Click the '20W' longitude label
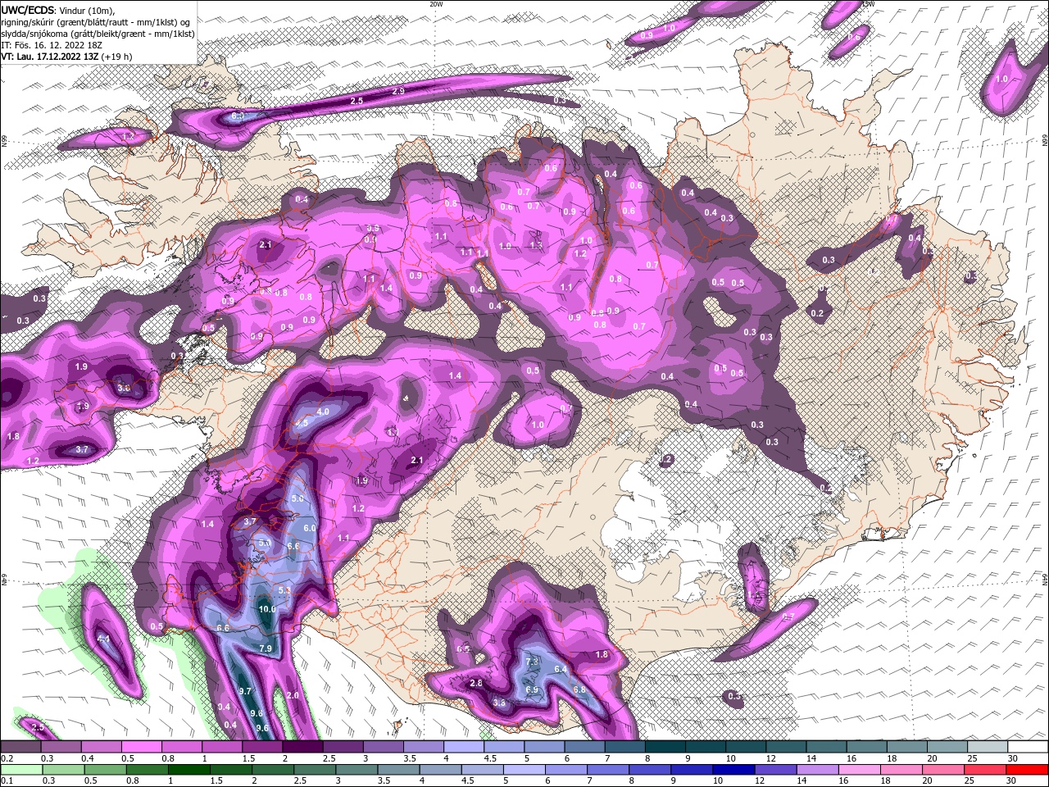 [436, 3]
